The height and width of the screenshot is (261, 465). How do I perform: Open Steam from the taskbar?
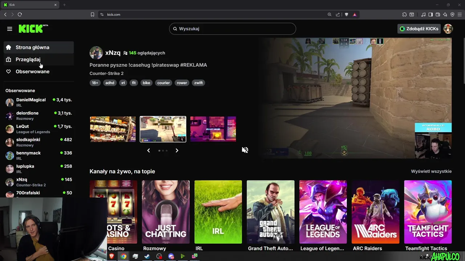pos(147,256)
